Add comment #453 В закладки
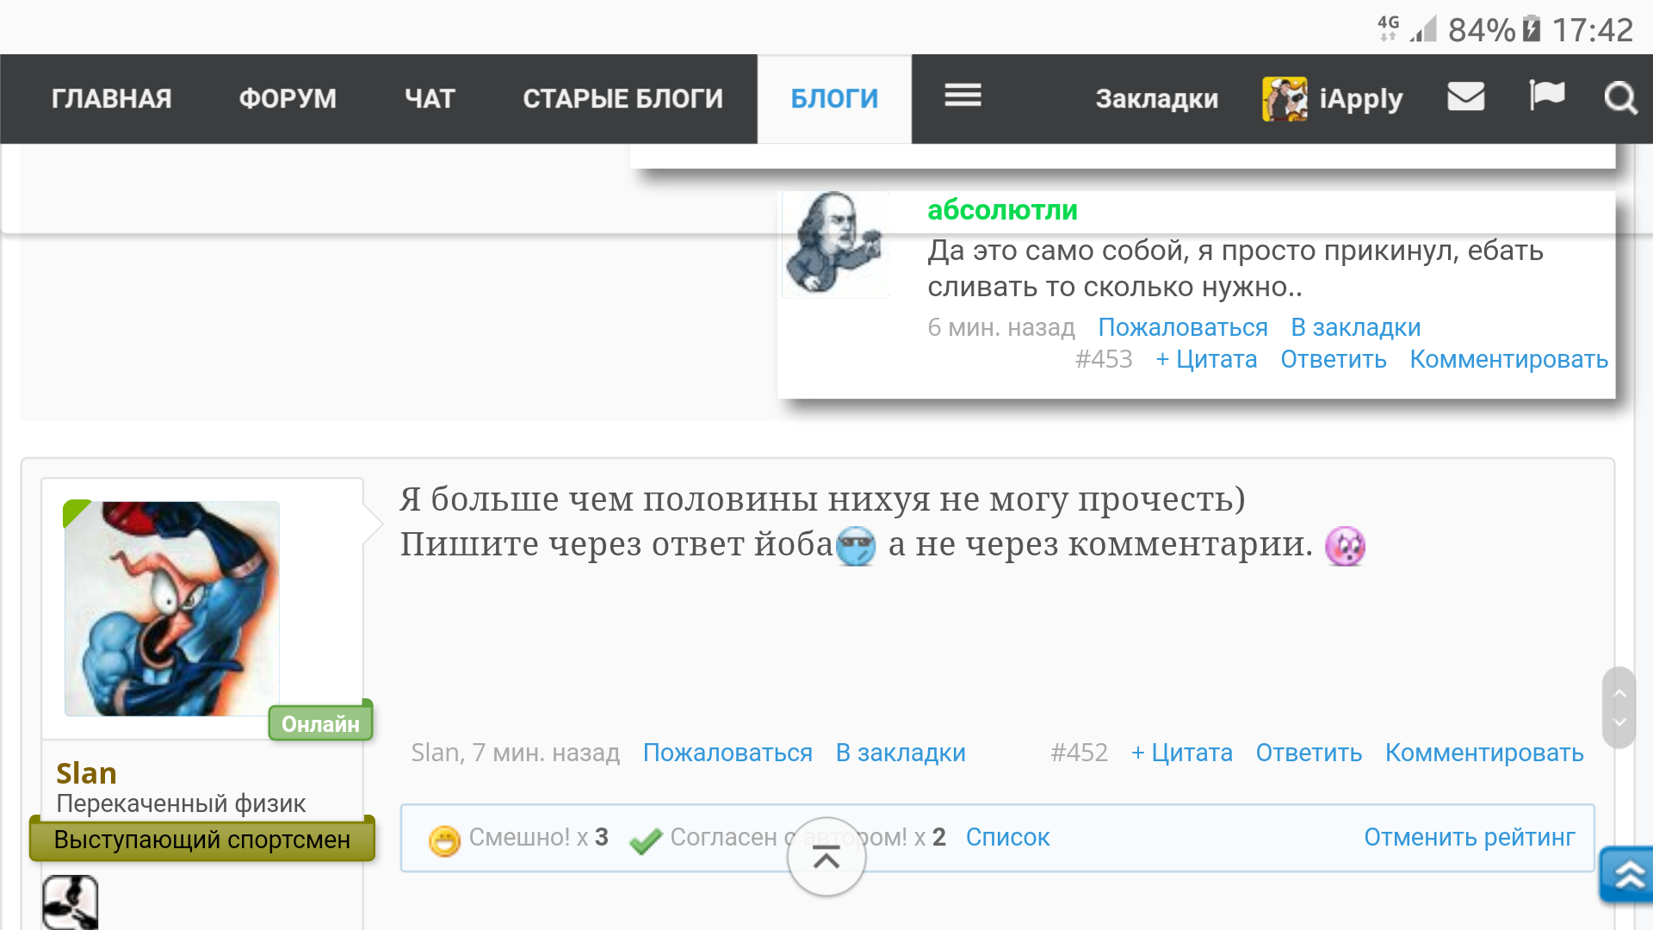 point(1355,327)
